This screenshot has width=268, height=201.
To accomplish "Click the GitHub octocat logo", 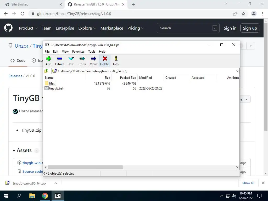I will pos(8,28).
